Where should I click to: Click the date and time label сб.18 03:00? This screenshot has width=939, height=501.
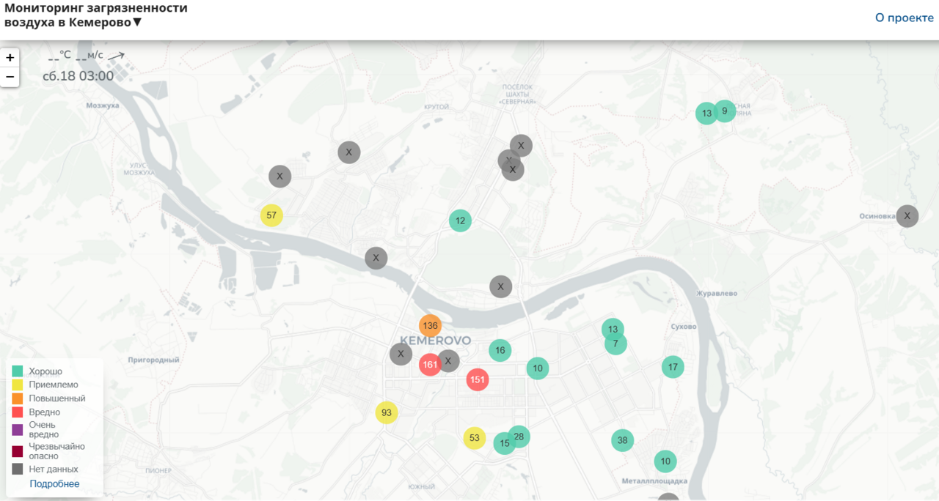78,76
